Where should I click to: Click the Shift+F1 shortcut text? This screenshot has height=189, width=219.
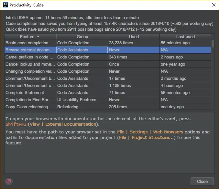pos(16,124)
